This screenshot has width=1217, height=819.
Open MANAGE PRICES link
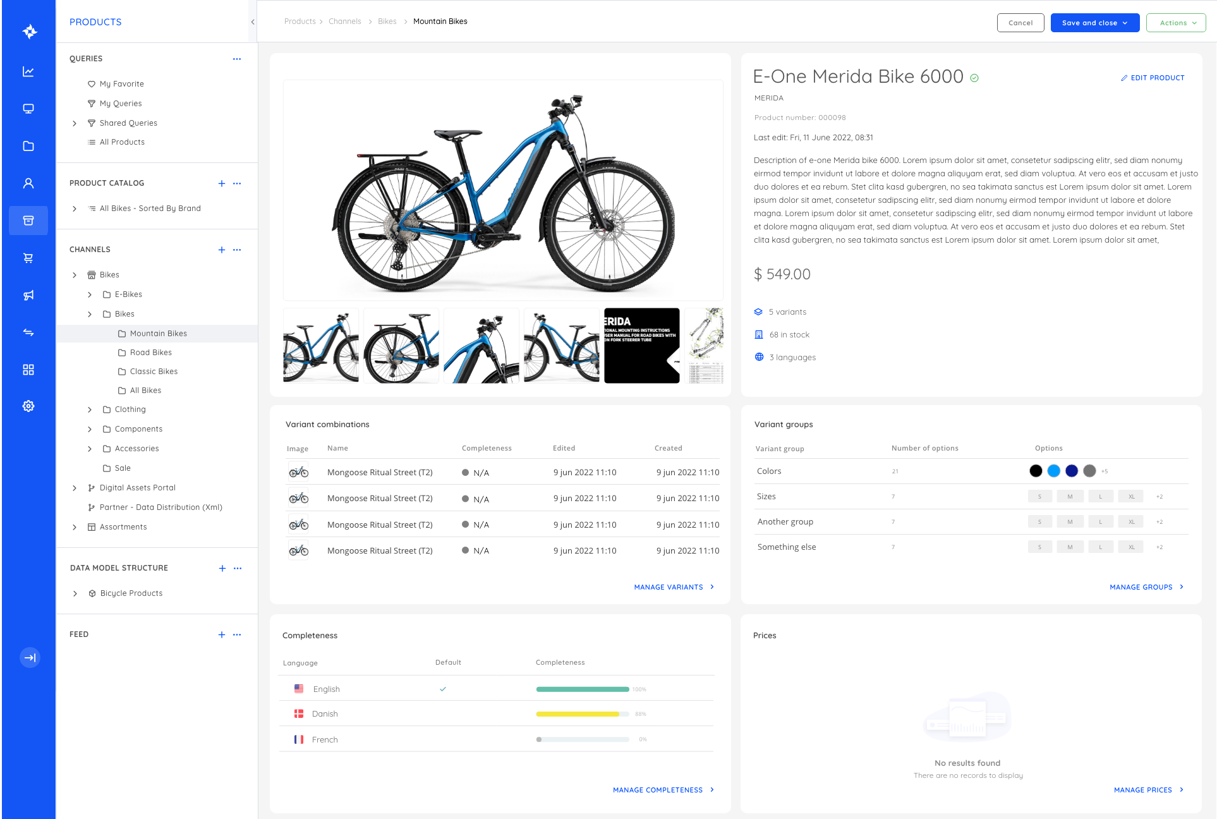click(x=1149, y=790)
